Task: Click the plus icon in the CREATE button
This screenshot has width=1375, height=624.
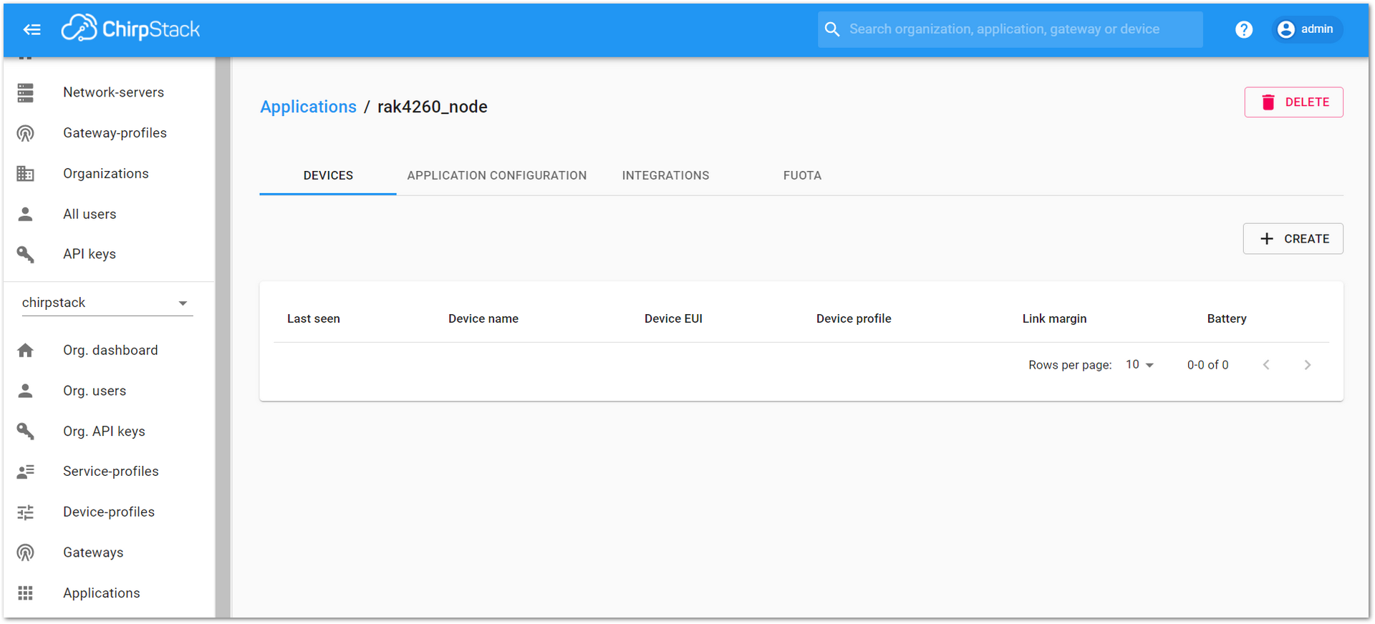Action: pos(1267,239)
